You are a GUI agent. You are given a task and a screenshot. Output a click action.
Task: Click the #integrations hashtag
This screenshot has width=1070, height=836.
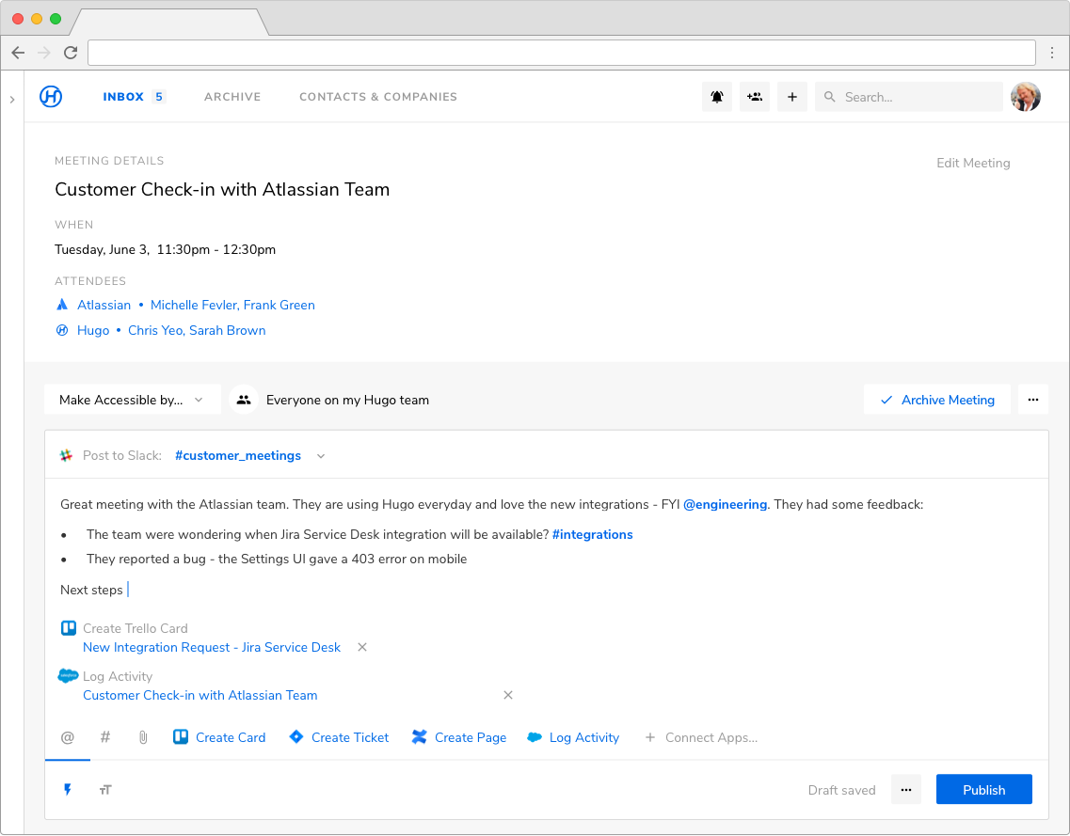592,534
